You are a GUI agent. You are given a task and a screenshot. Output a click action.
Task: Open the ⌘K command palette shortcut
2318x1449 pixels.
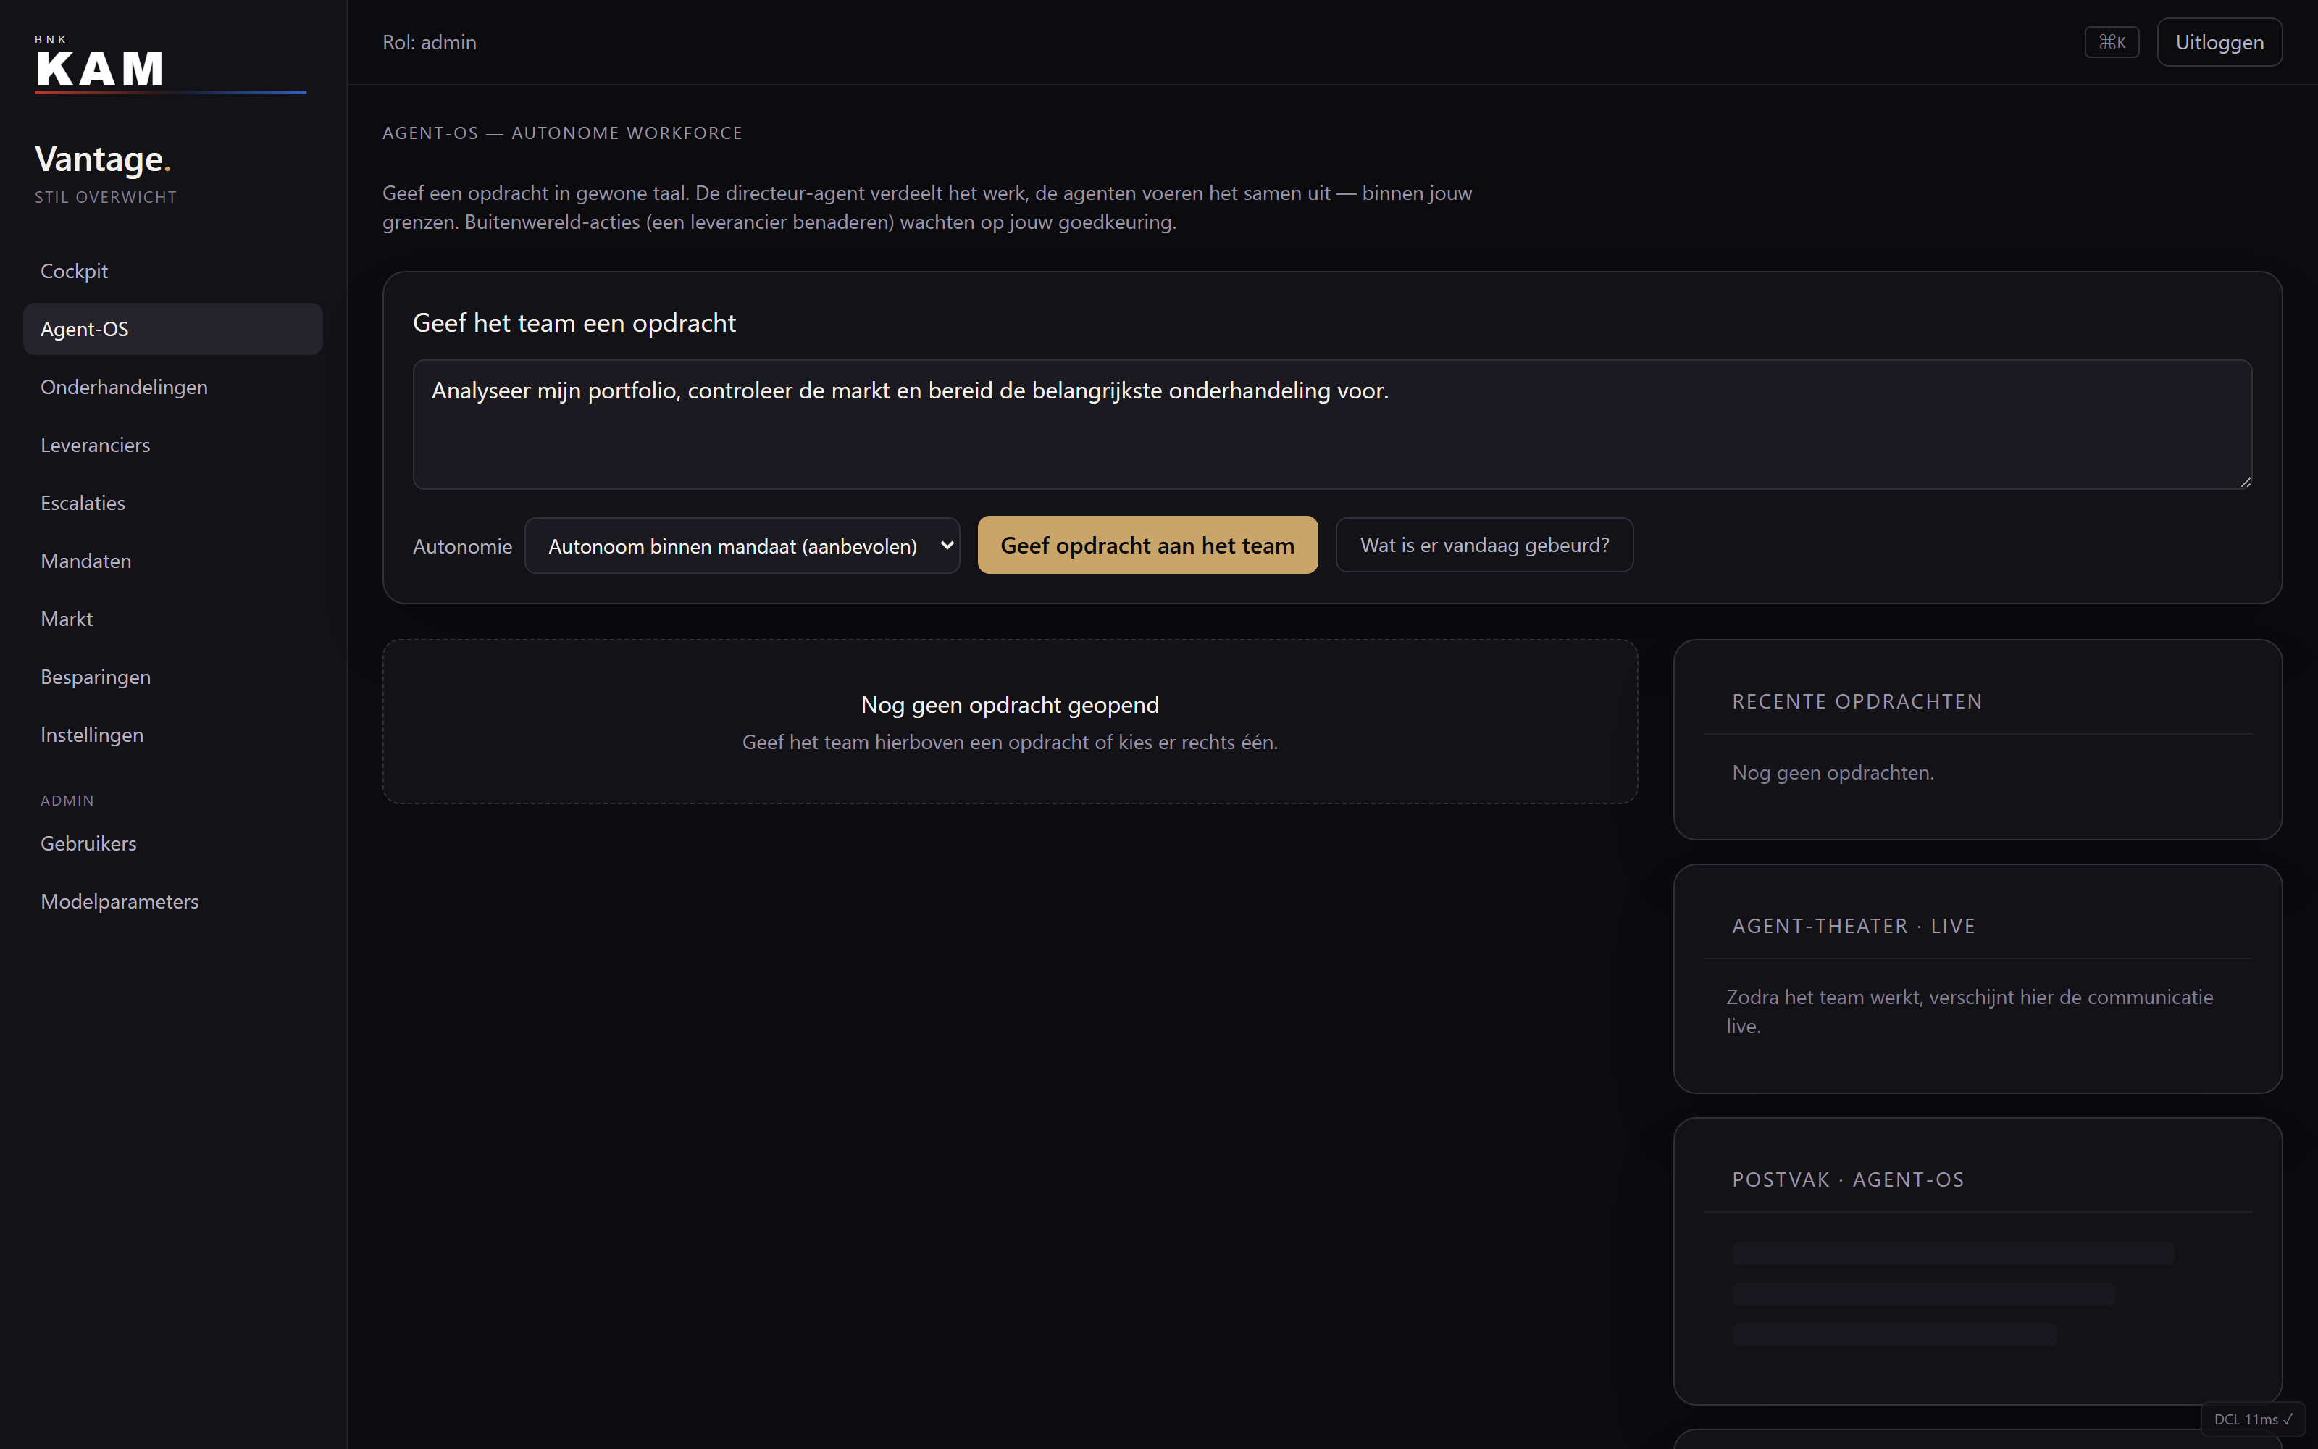point(2111,42)
